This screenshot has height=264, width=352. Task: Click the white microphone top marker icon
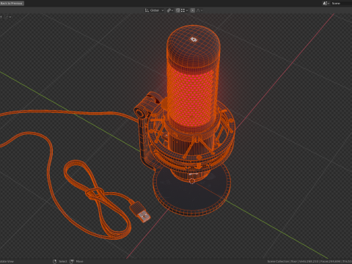[x=194, y=39]
